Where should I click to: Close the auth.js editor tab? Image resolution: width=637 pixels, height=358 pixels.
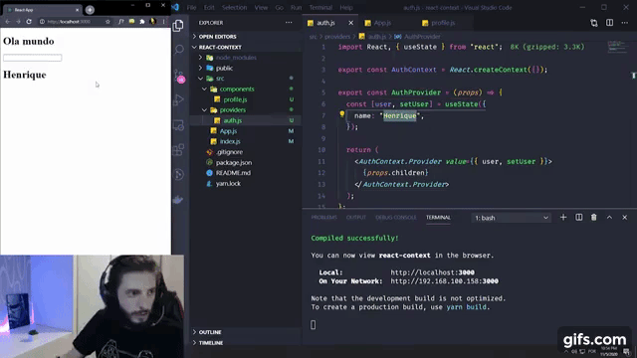point(350,23)
